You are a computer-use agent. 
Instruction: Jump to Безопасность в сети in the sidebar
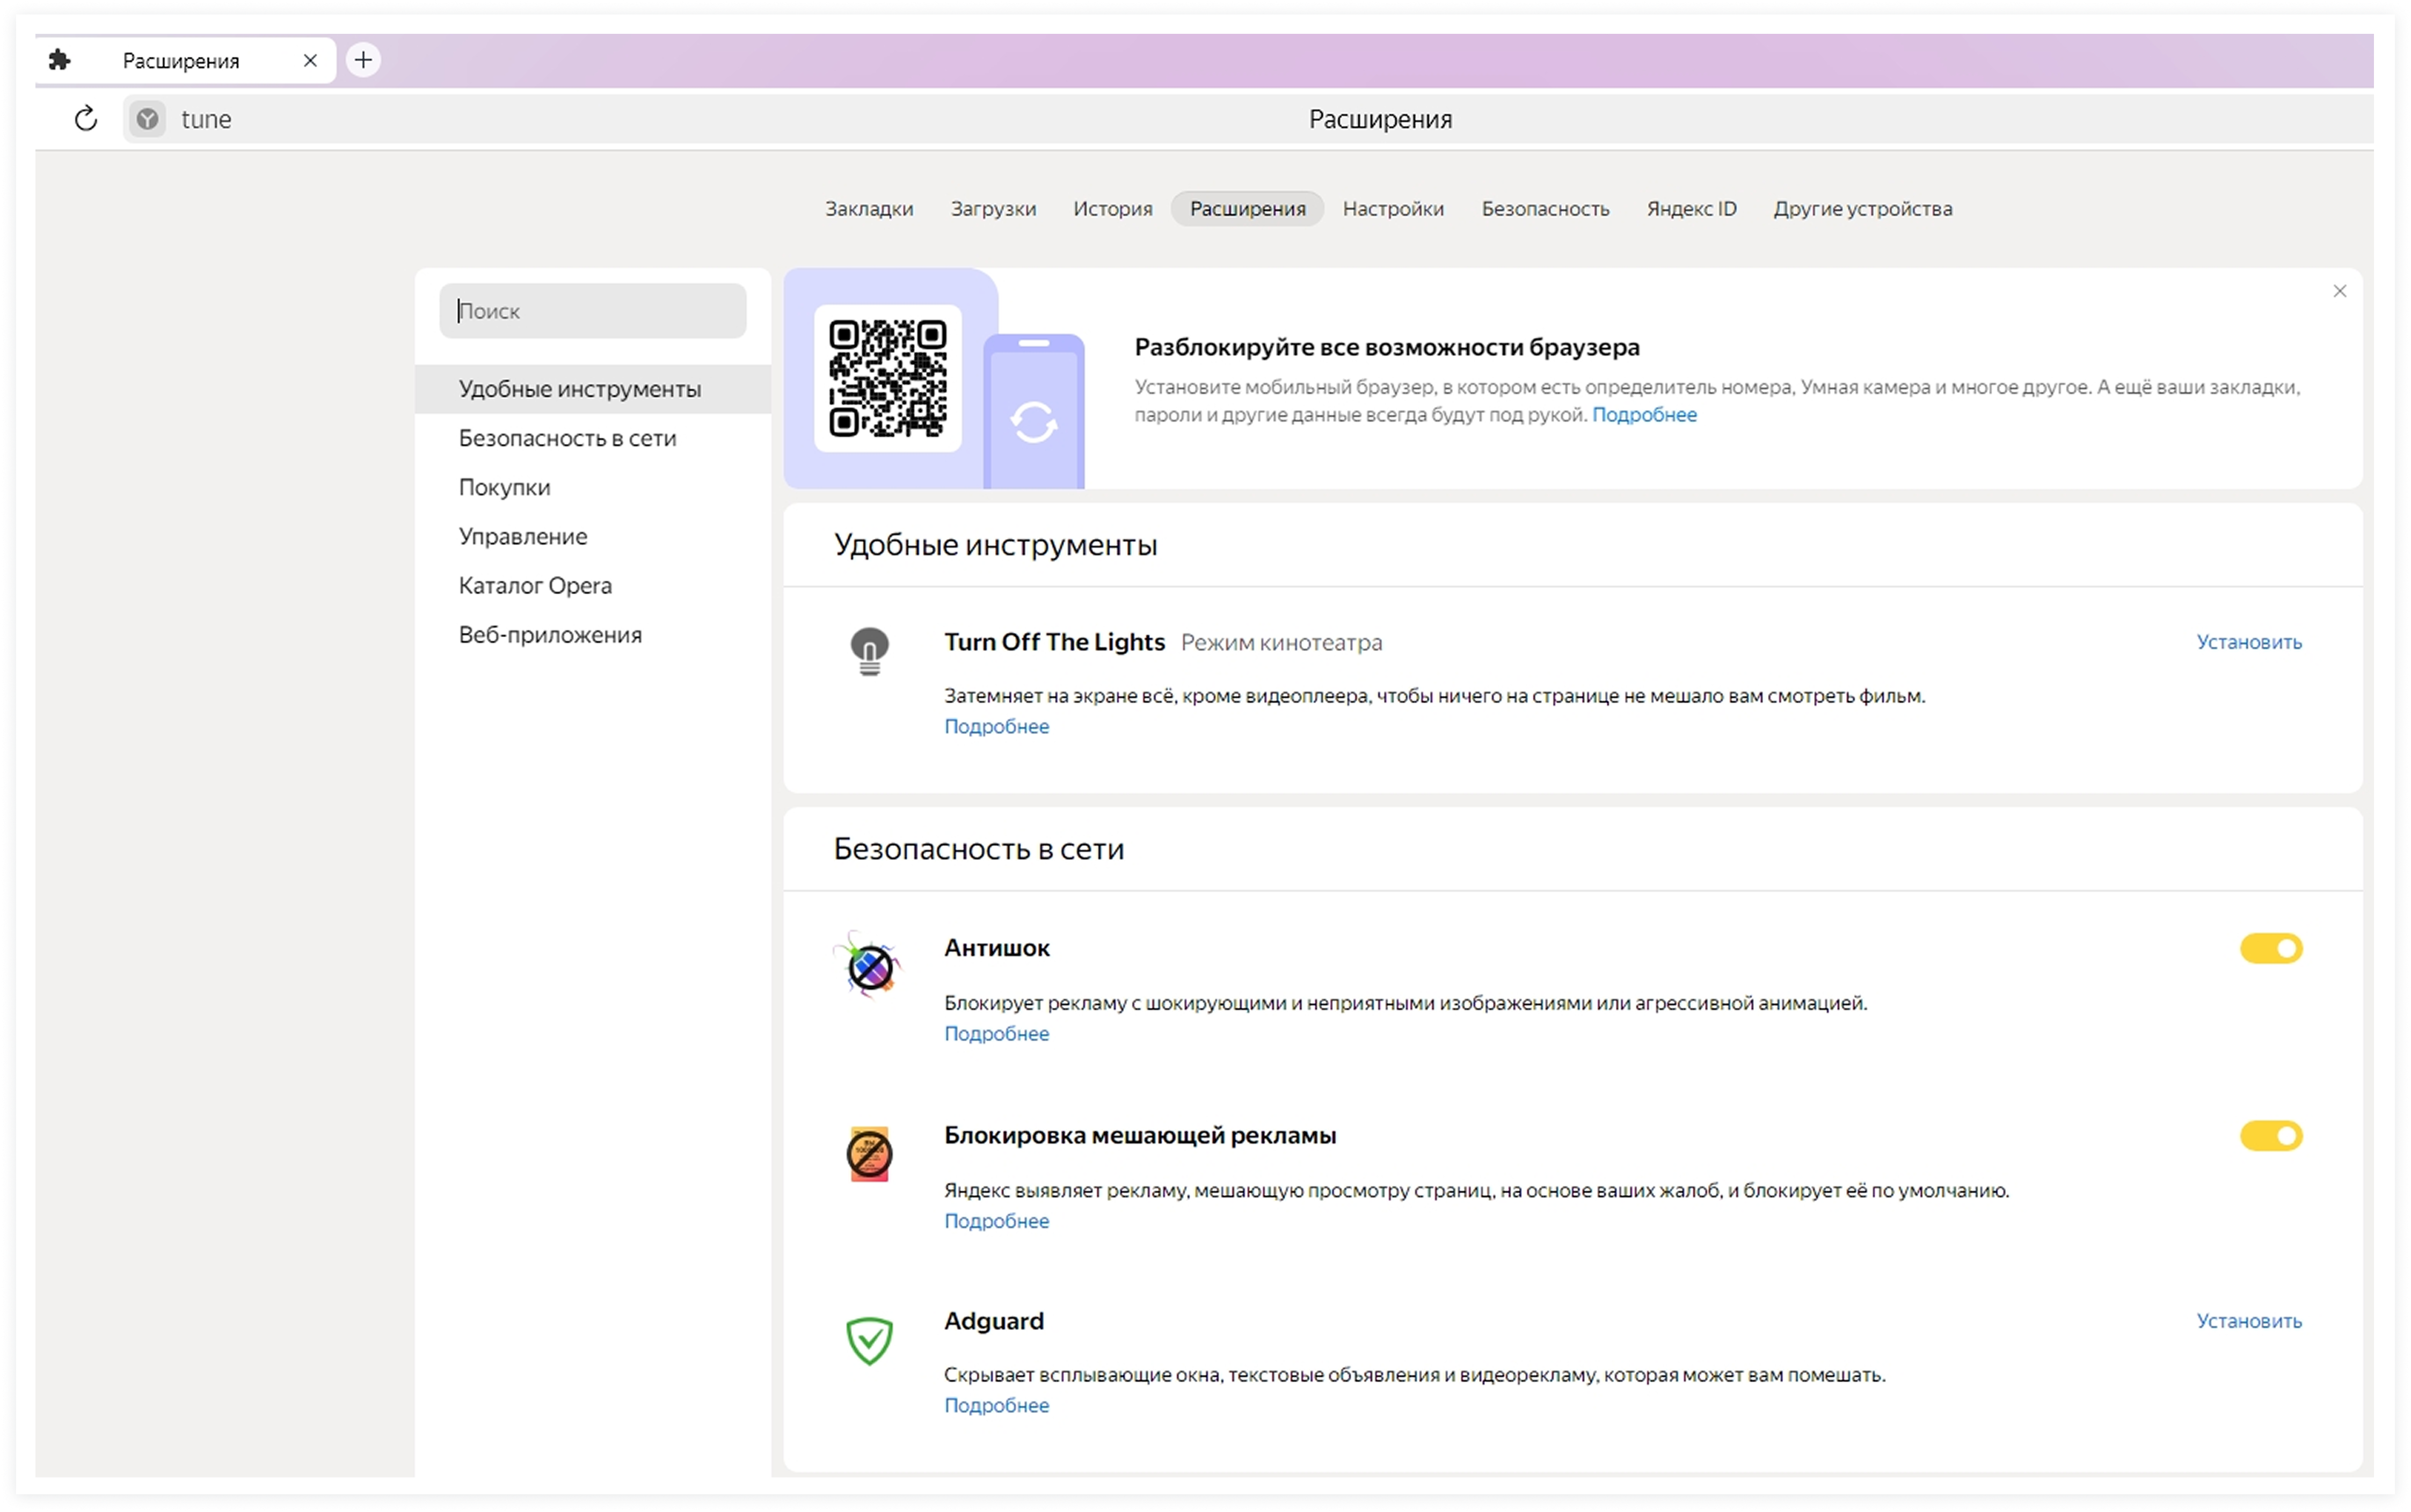tap(592, 438)
